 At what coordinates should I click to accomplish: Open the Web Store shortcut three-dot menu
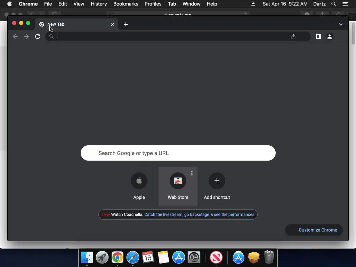(192, 173)
